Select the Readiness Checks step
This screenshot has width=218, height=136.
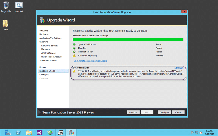[x=53, y=71]
